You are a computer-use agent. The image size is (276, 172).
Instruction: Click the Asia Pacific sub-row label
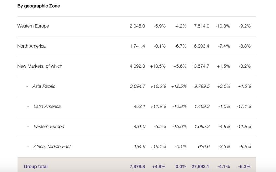coord(44,86)
